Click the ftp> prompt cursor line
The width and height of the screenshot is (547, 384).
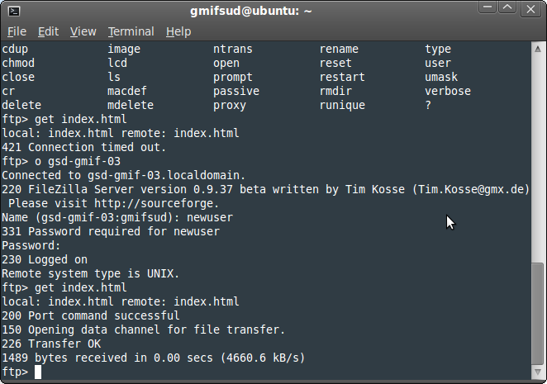21,372
